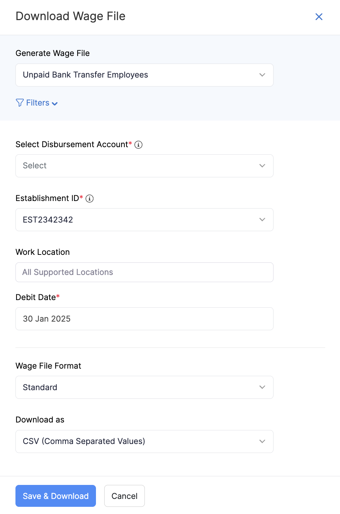Click the chevron on the Wage File Format field
This screenshot has width=340, height=514.
(262, 387)
